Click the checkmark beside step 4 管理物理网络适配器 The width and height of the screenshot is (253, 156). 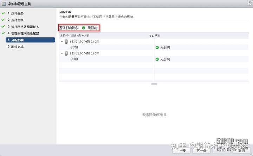point(3,33)
